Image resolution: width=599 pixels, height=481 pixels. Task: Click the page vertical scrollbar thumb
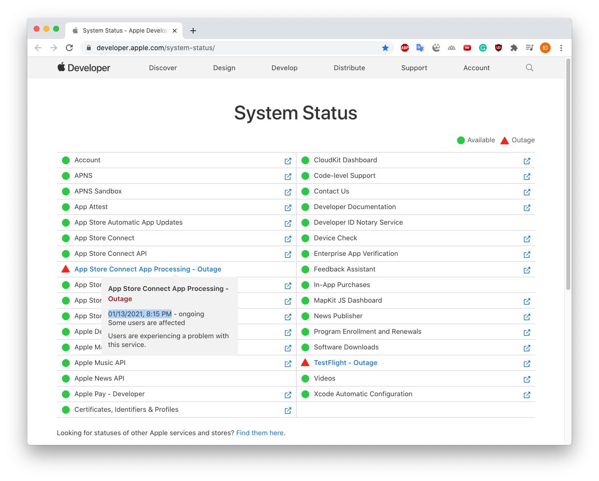tap(568, 174)
